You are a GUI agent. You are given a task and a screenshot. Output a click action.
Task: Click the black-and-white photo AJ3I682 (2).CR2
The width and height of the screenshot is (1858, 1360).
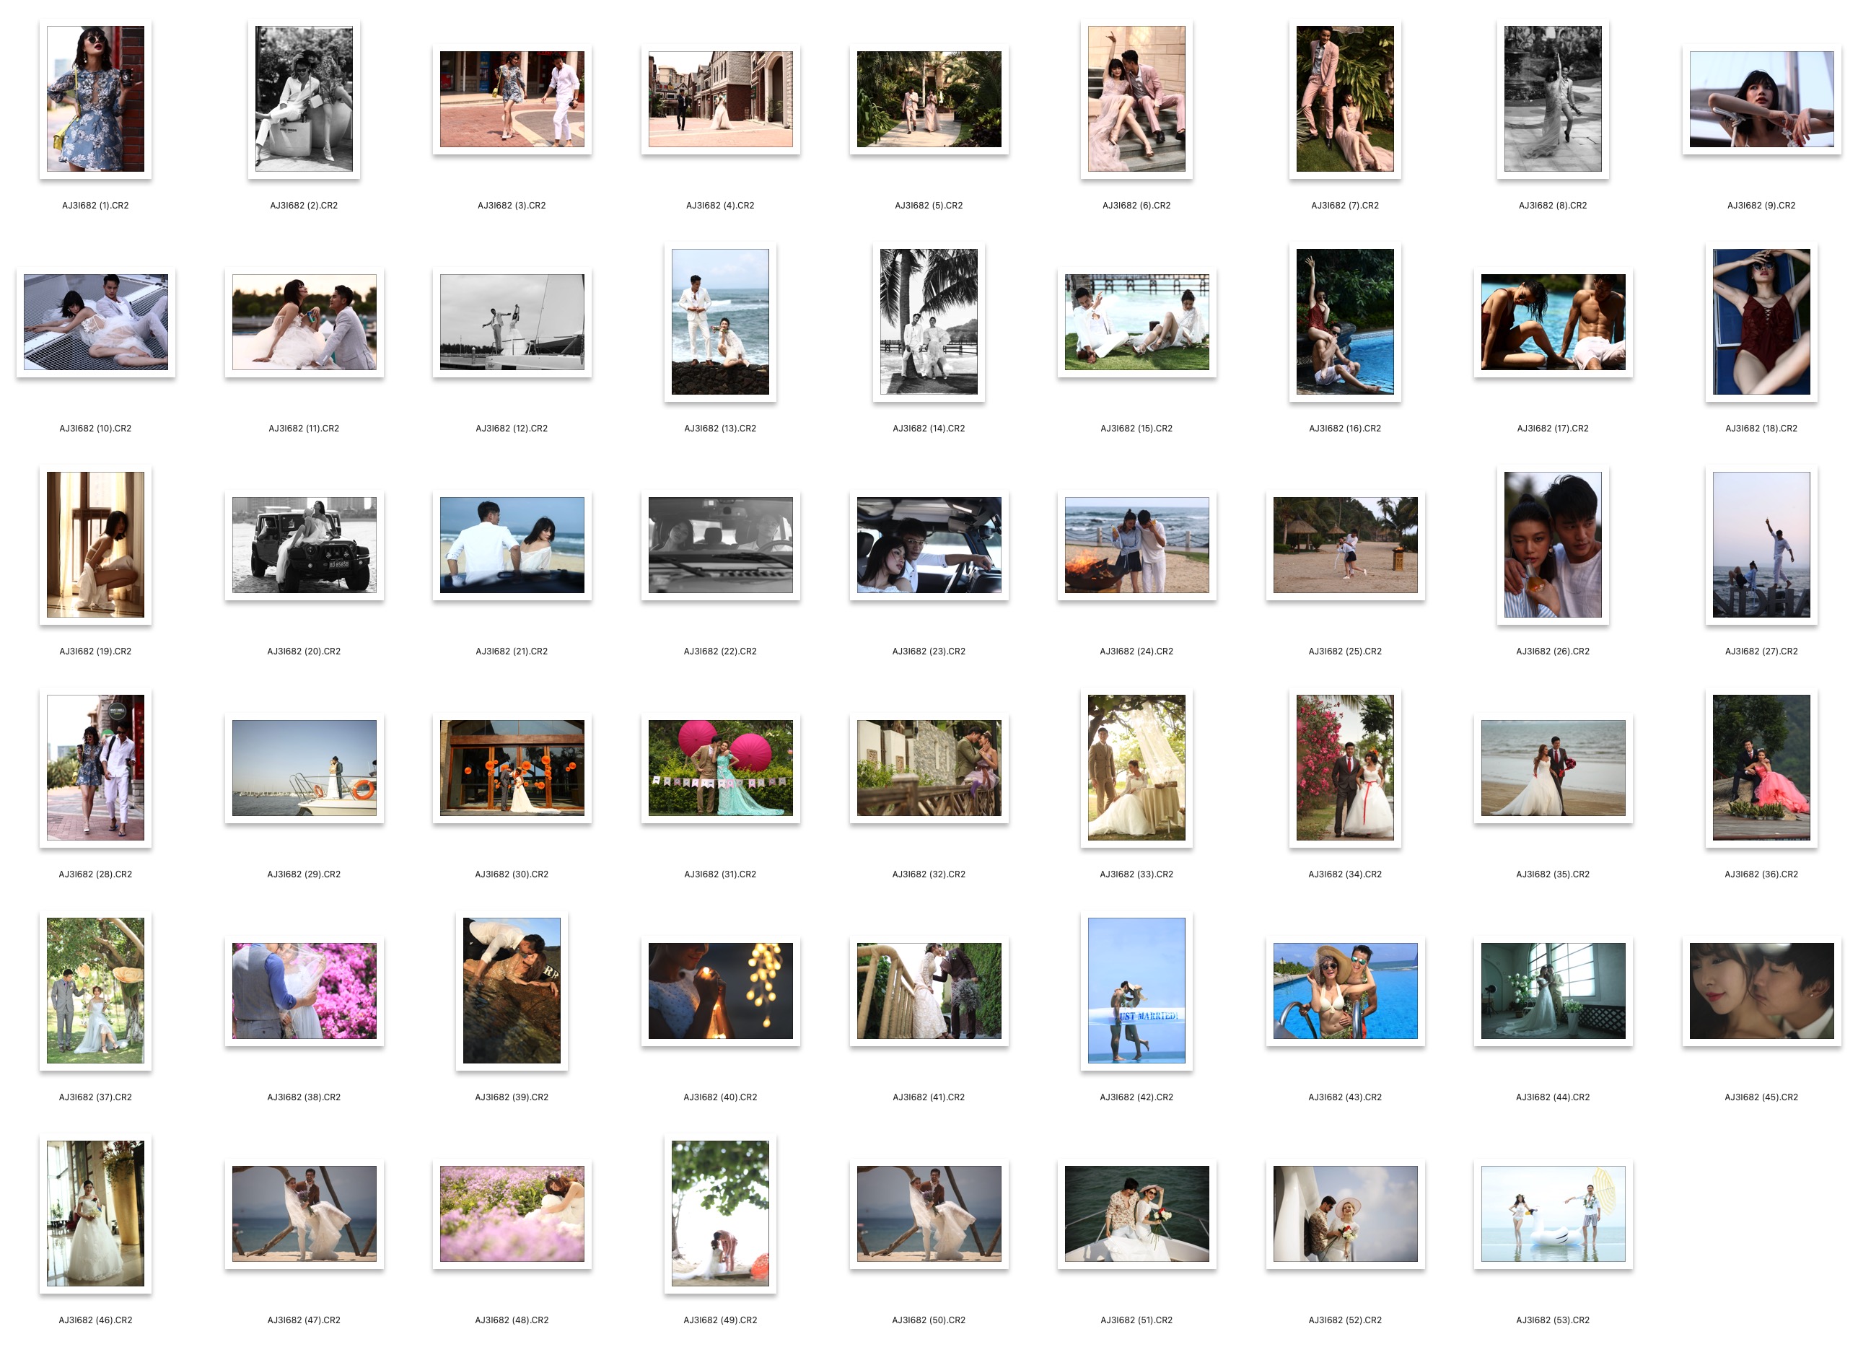304,99
